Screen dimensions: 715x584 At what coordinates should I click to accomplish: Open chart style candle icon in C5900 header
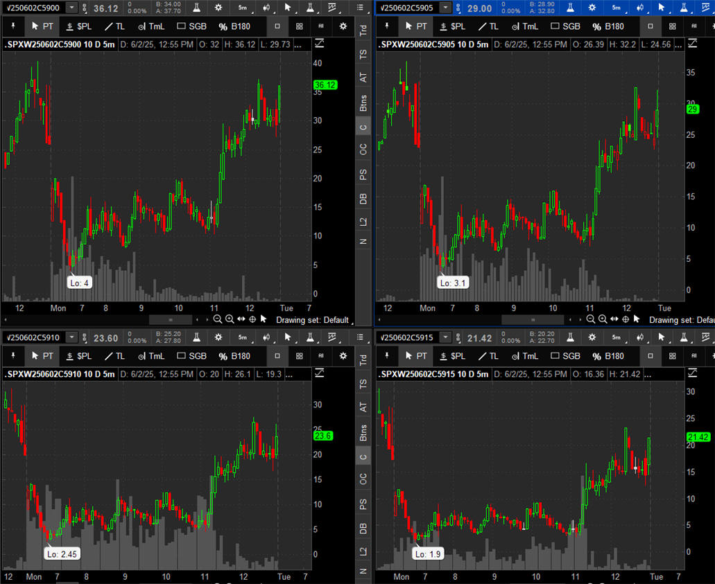pos(266,8)
